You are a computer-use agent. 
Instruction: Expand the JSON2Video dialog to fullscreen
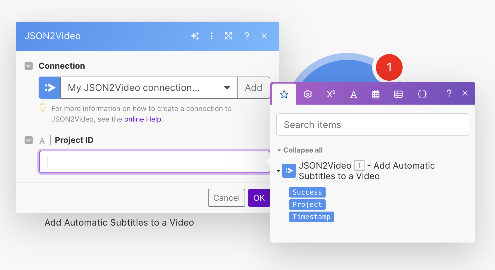228,36
